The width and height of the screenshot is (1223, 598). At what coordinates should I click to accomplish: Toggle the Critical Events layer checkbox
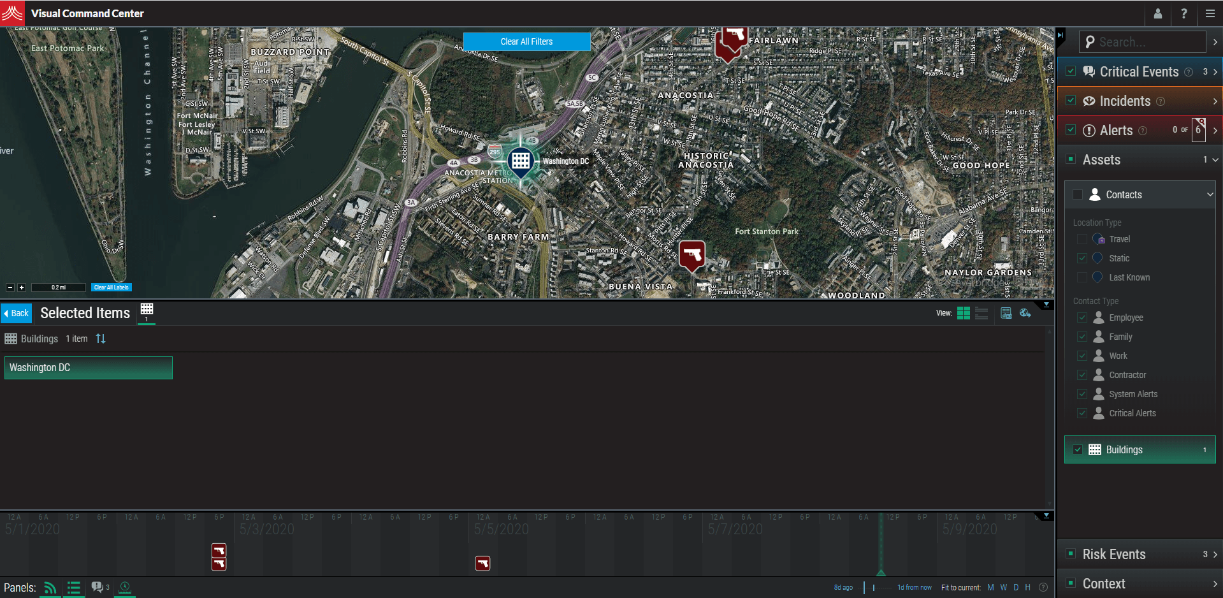1071,71
